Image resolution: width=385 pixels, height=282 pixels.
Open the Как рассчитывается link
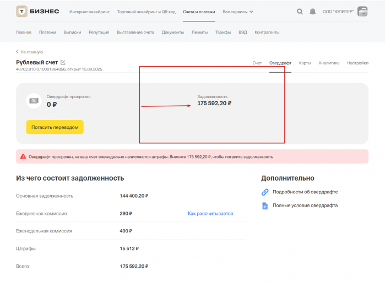coord(210,214)
